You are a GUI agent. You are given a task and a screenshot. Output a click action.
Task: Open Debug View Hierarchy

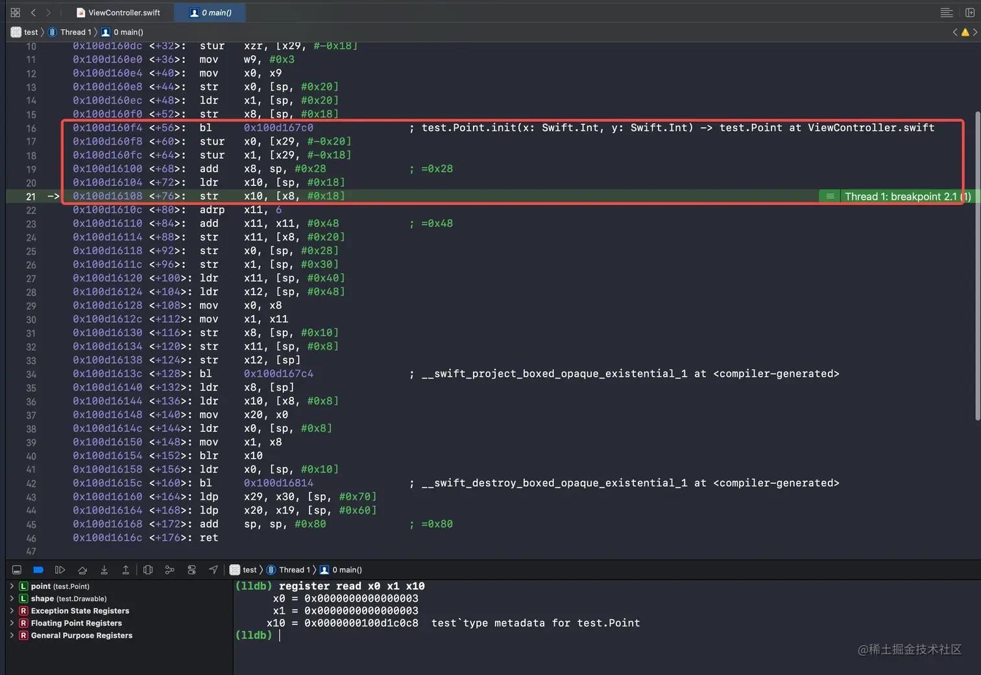pyautogui.click(x=148, y=570)
